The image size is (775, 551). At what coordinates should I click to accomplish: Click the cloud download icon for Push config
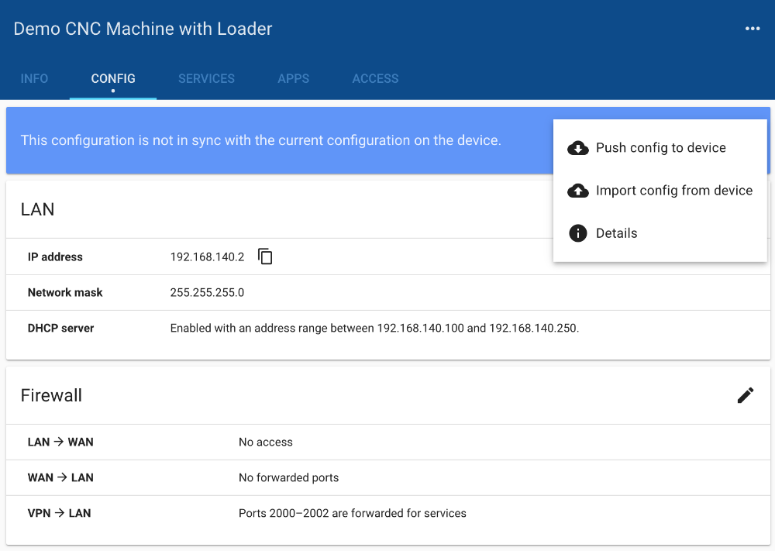(x=578, y=148)
